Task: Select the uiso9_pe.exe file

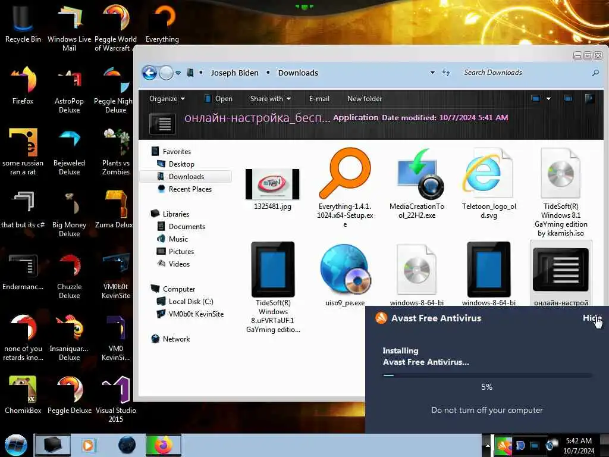Action: (x=345, y=274)
